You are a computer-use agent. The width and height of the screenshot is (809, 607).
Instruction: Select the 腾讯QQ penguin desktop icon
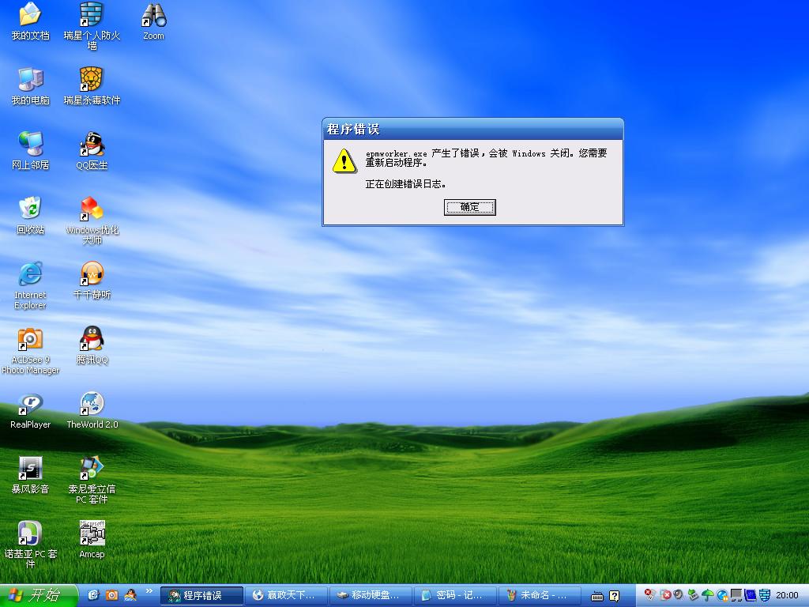92,345
